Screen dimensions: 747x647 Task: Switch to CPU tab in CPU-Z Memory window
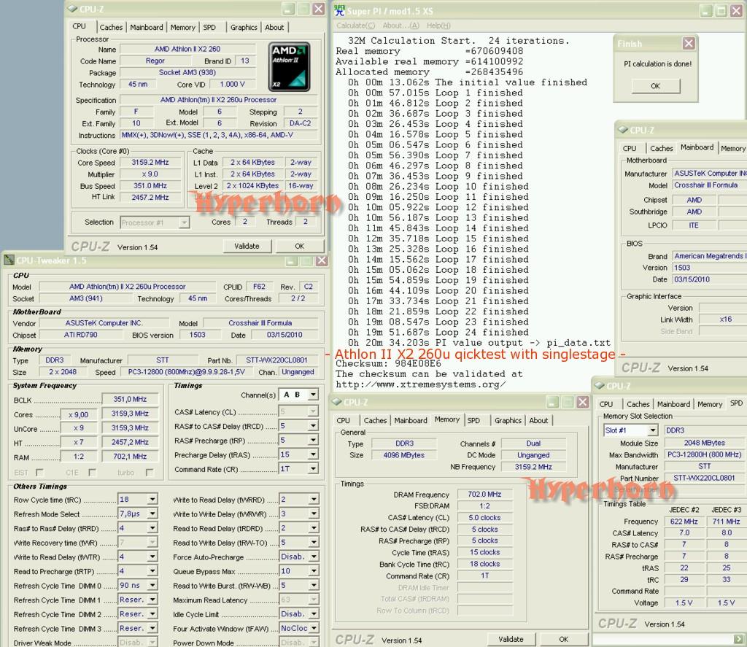point(343,421)
